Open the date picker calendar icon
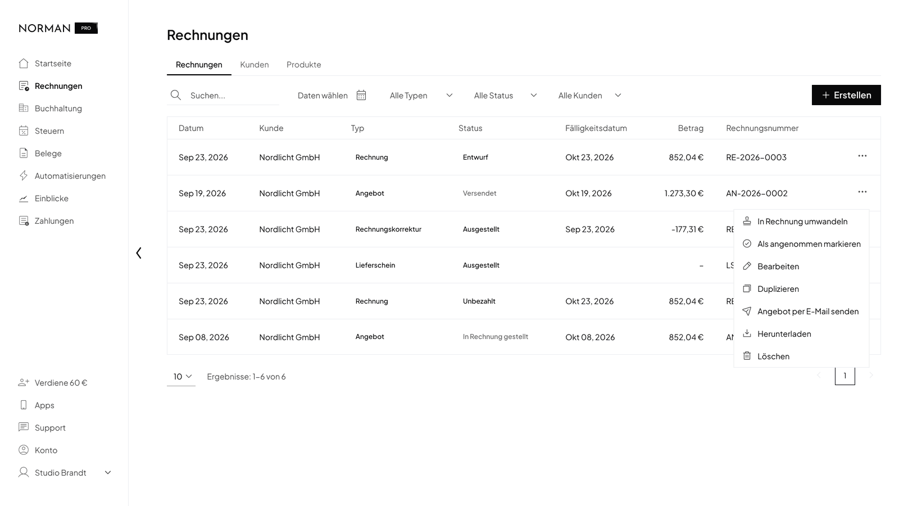The image size is (899, 506). [x=361, y=95]
